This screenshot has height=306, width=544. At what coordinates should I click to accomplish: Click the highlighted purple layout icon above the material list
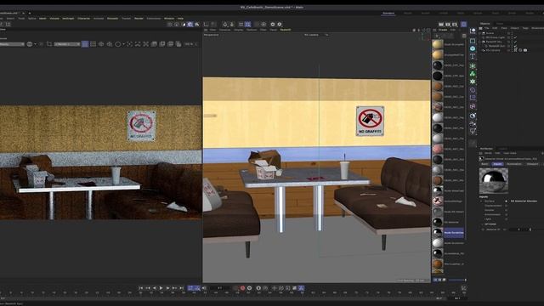464,25
